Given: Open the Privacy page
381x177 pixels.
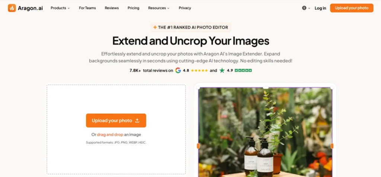Looking at the screenshot, I should point(185,8).
